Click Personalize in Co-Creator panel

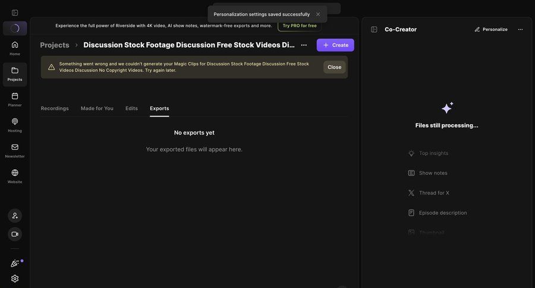(x=491, y=29)
